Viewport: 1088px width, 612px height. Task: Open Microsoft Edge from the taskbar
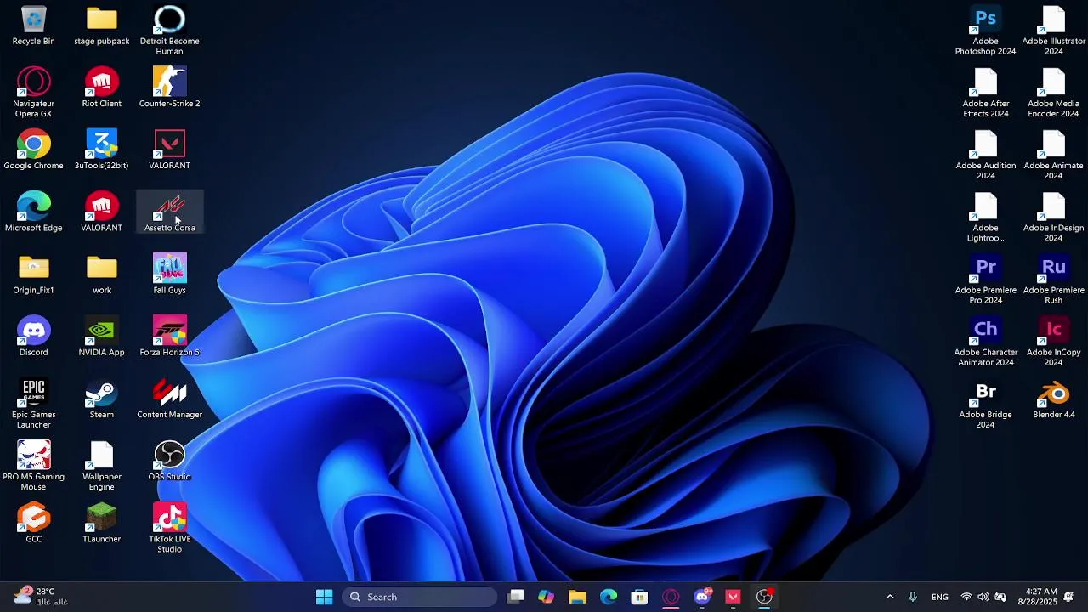point(609,597)
